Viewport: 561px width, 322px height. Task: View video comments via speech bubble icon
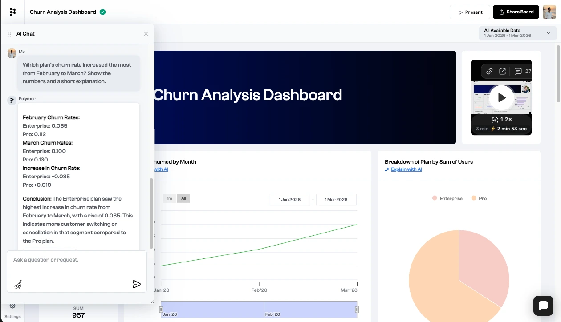518,71
